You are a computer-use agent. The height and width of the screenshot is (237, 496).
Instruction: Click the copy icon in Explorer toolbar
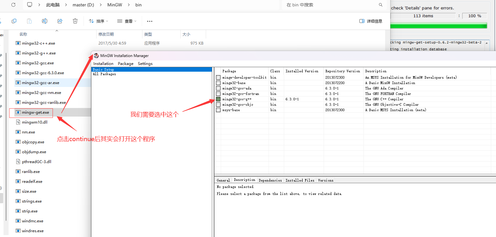(14, 21)
